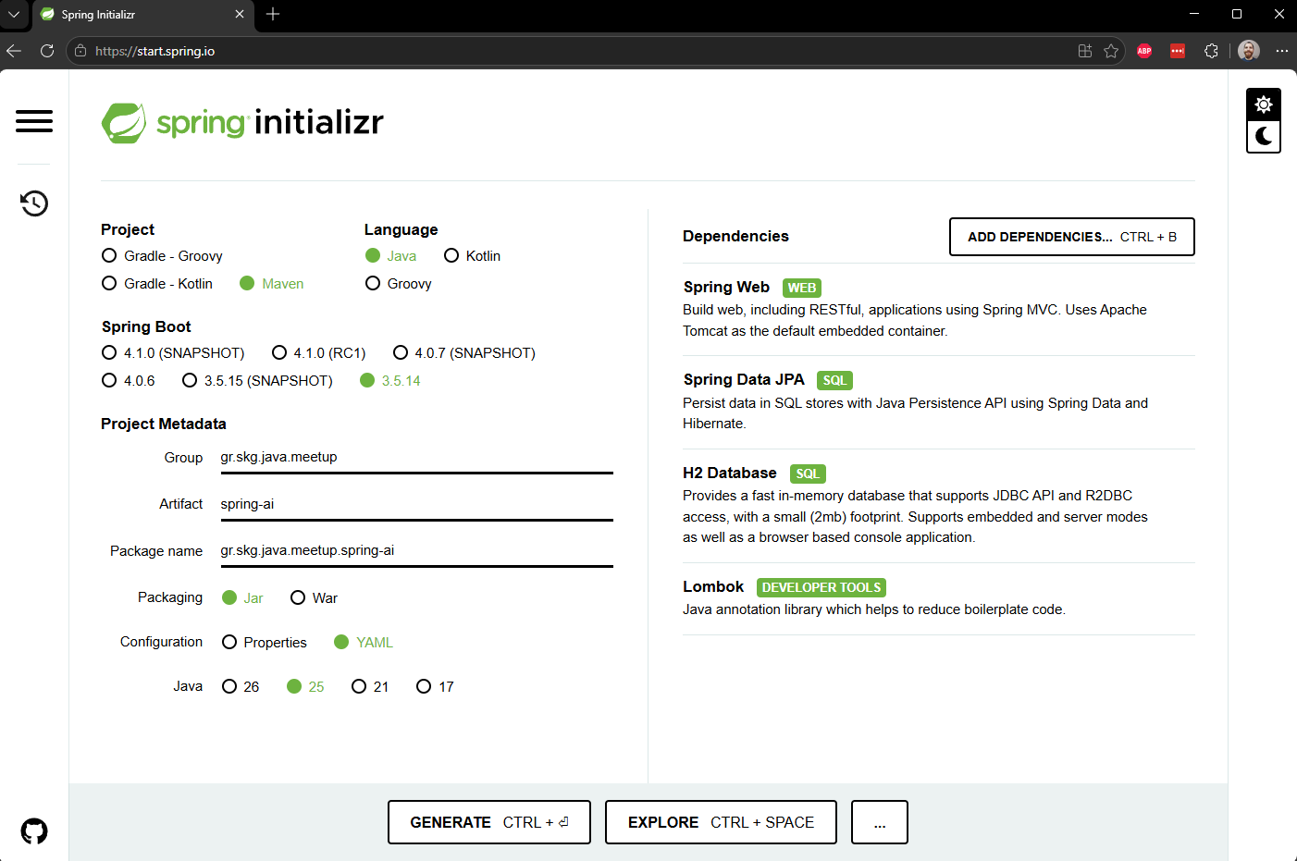This screenshot has height=861, width=1297.
Task: Open the ABP adblock extension
Action: [x=1144, y=51]
